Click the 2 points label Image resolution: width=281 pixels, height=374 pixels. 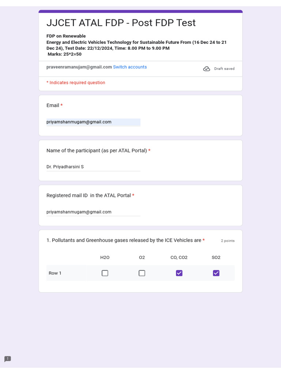pos(228,241)
